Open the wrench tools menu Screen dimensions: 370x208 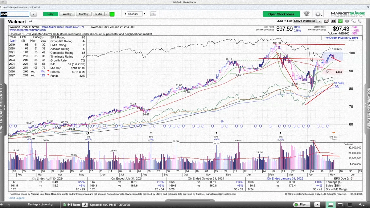click(x=353, y=21)
